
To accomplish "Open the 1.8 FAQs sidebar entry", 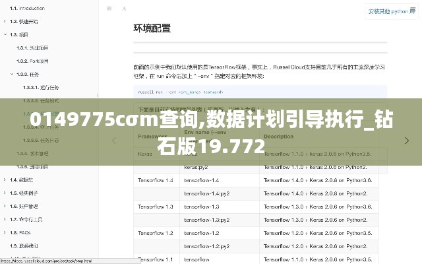I will point(20,233).
